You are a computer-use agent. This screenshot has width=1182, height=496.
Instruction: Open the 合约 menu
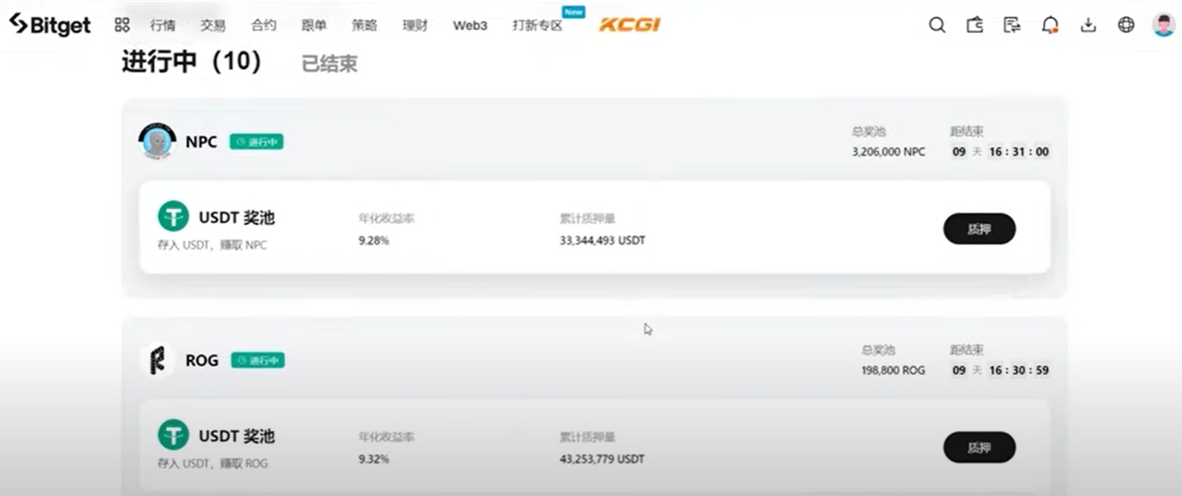coord(264,26)
